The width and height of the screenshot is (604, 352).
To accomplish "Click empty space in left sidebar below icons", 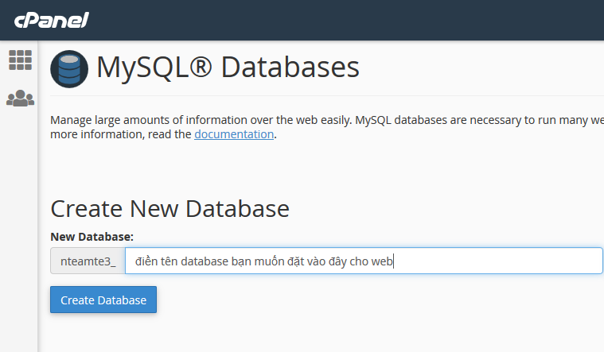I will pyautogui.click(x=19, y=230).
